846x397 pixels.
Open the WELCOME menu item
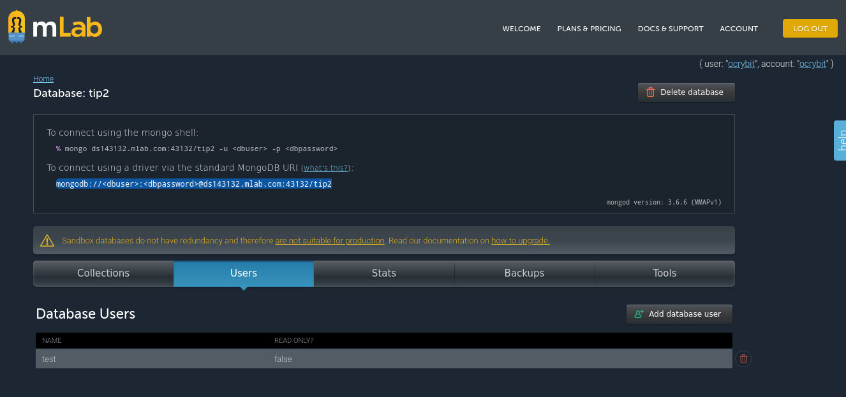tap(521, 29)
